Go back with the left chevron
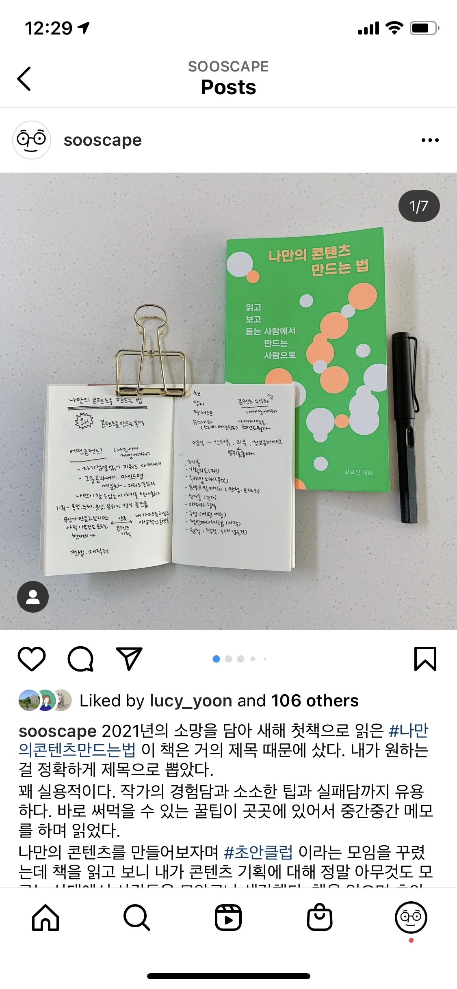 point(24,78)
